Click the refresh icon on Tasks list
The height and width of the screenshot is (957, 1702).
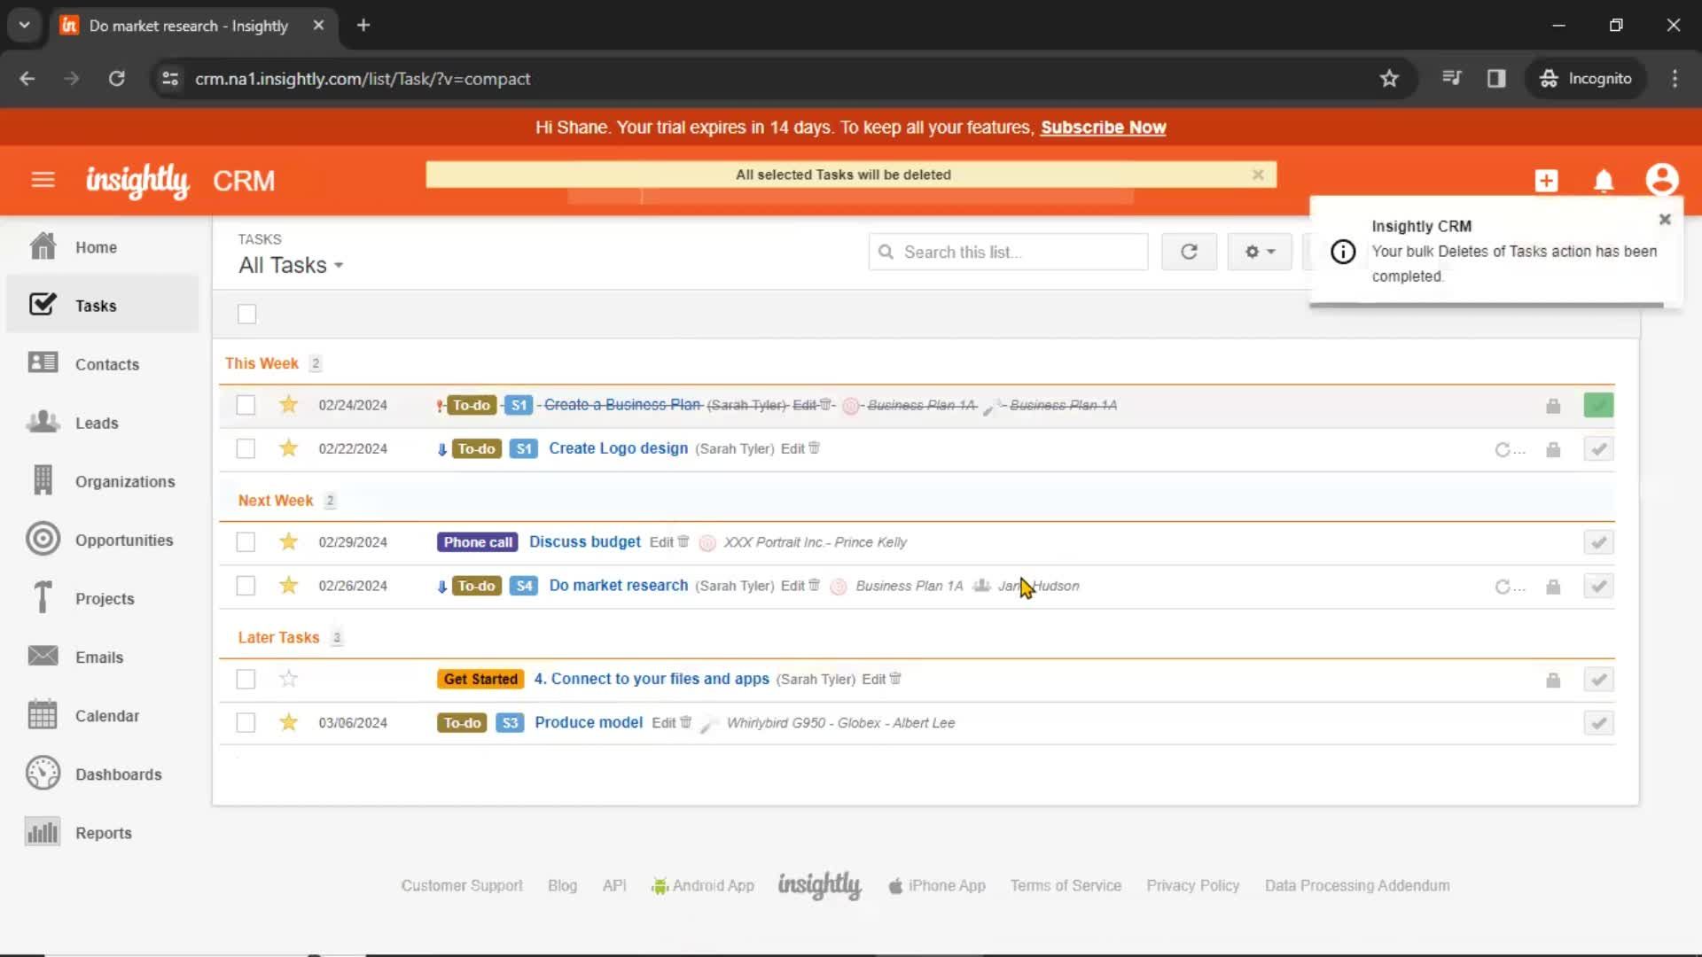click(1188, 252)
